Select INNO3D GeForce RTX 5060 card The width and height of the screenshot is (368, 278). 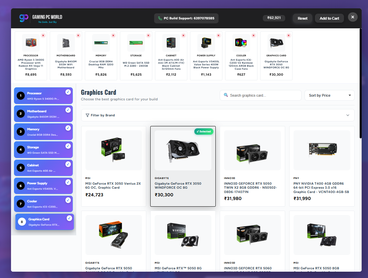252,241
